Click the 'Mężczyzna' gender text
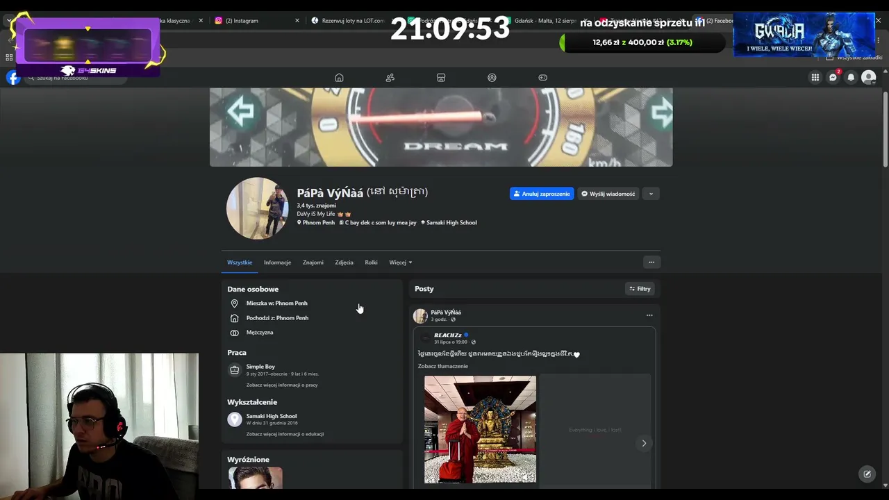This screenshot has width=889, height=500. (x=260, y=333)
